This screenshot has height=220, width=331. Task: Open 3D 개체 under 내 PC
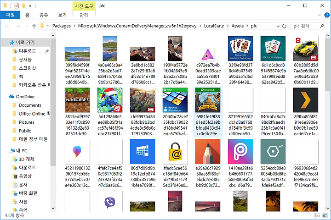[27, 159]
